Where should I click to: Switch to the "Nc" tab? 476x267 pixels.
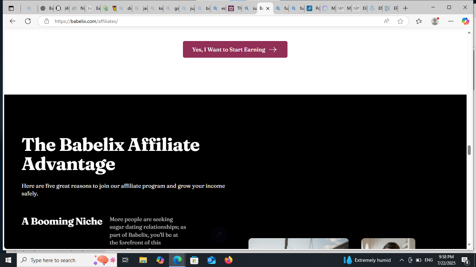pyautogui.click(x=78, y=8)
